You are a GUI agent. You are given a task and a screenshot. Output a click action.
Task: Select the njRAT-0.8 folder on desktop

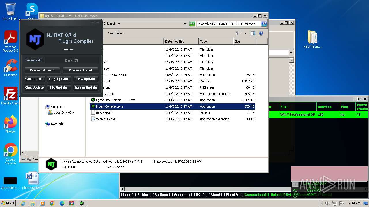(x=313, y=39)
